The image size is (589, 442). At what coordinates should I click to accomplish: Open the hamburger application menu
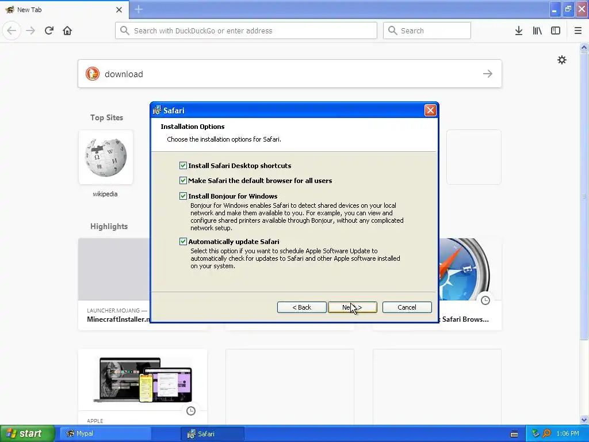pos(578,31)
